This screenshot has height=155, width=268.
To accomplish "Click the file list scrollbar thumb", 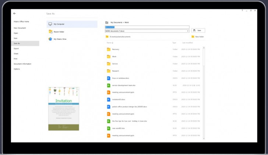I will [204, 57].
